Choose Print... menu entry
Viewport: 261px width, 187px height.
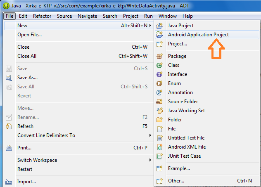[x=79, y=148]
